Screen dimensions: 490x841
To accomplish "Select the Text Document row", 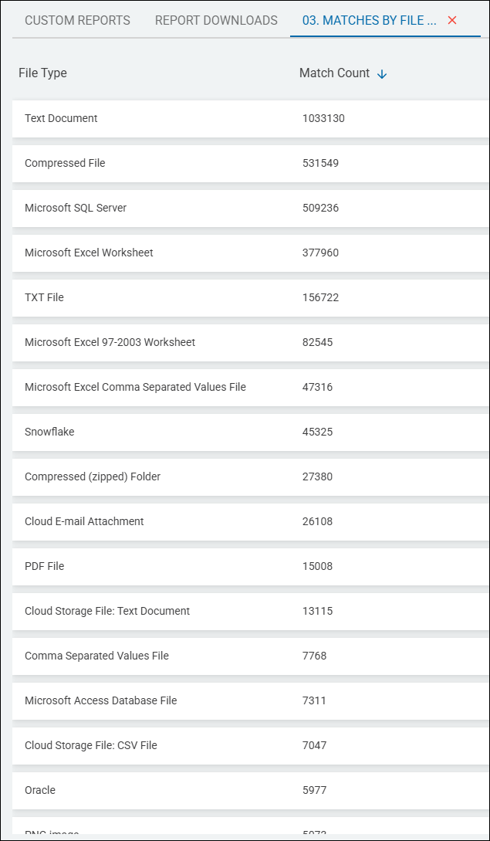I will click(x=62, y=119).
